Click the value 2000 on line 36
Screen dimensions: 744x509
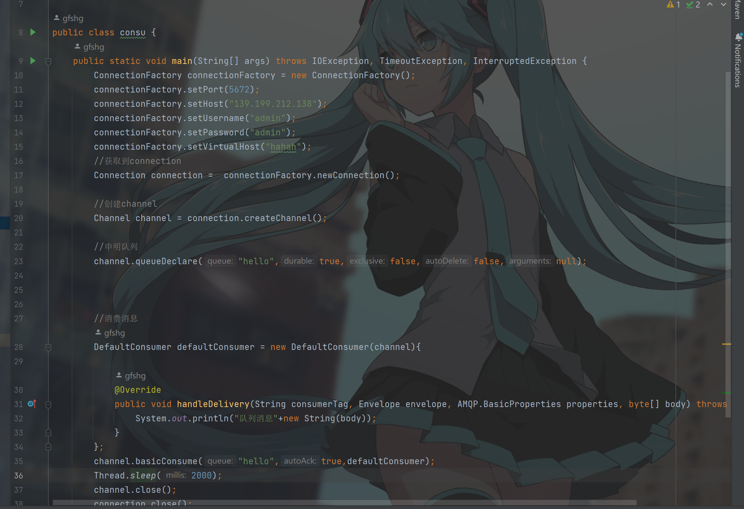202,476
